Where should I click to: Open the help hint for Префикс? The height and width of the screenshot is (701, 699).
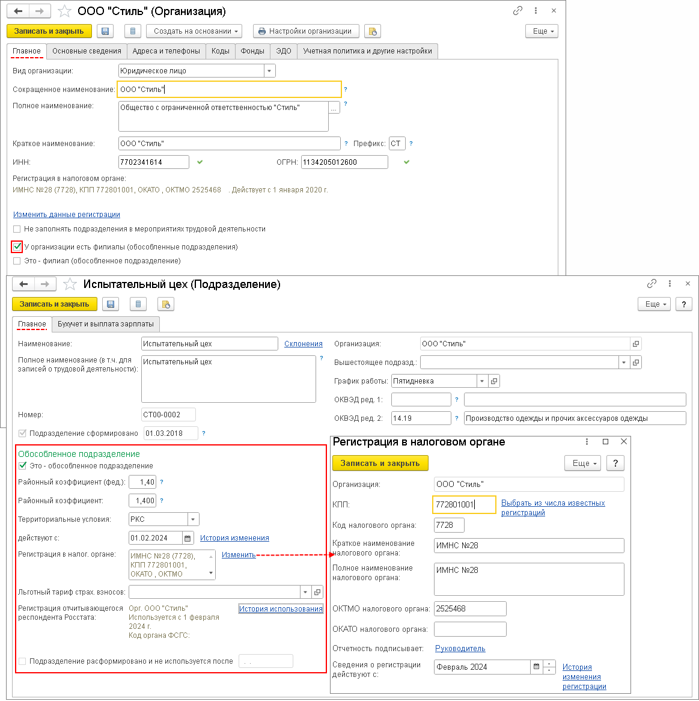click(411, 144)
